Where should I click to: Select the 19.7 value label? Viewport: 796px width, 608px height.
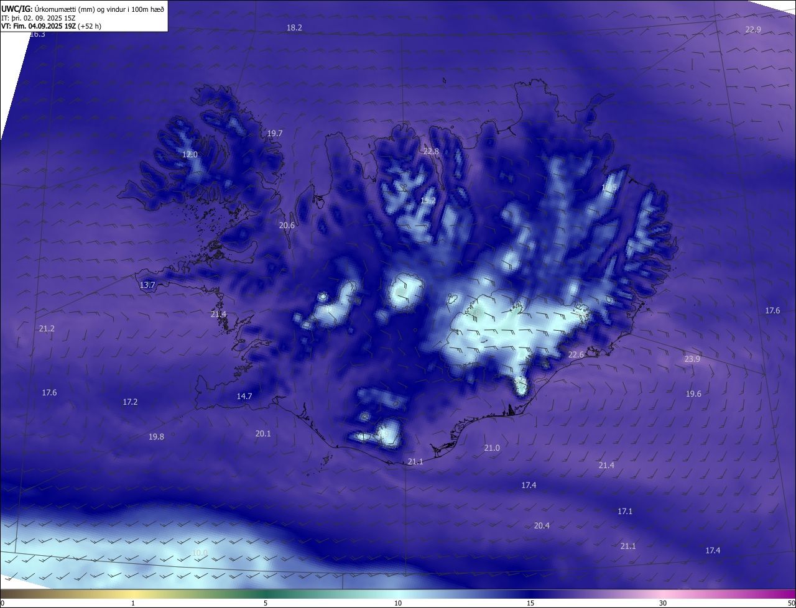coord(275,134)
